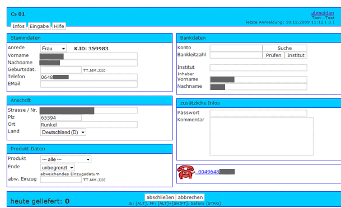Click the Prüfen button
Screen dimensions: 341x208
click(x=273, y=55)
